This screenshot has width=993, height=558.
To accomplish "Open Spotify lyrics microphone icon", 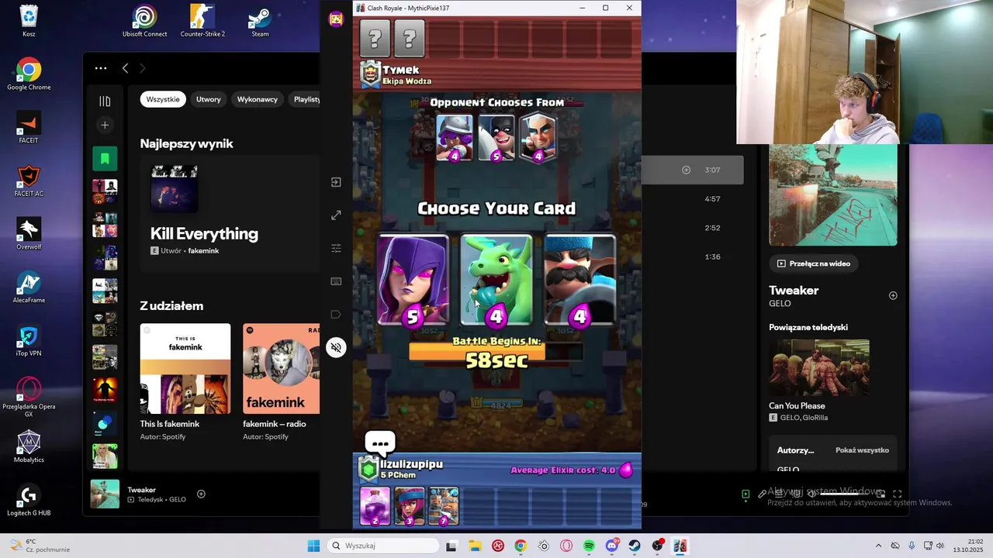I will point(763,494).
